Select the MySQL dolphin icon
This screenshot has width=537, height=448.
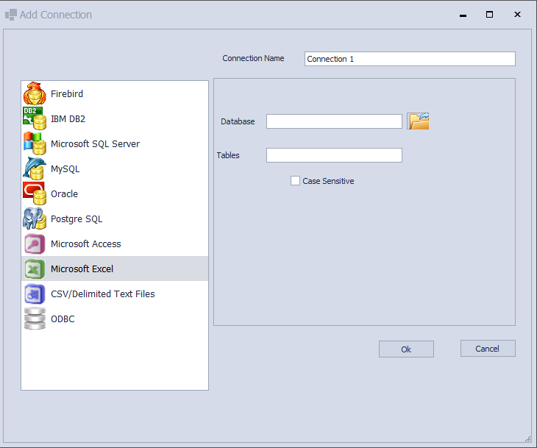coord(35,168)
